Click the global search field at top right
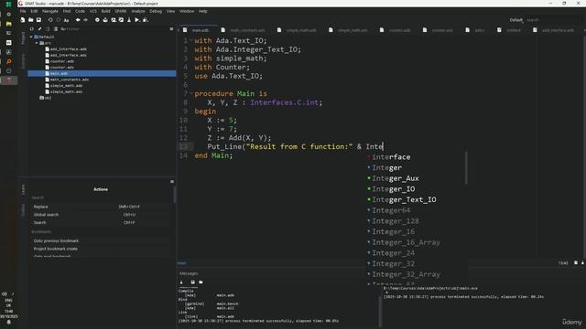The width and height of the screenshot is (586, 329). point(553,20)
